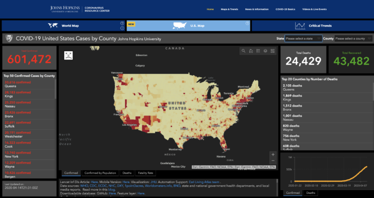Open the Esri Living Atlas team link
The image size is (374, 198).
(x=205, y=182)
